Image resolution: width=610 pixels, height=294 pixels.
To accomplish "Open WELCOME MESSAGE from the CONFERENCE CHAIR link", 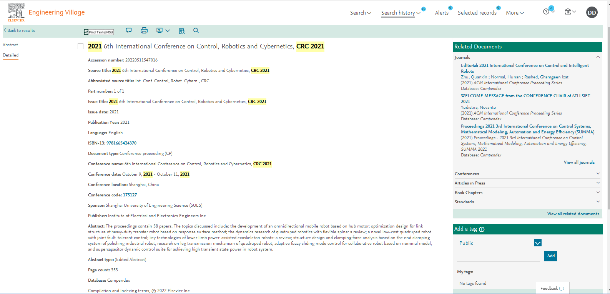I will (525, 98).
